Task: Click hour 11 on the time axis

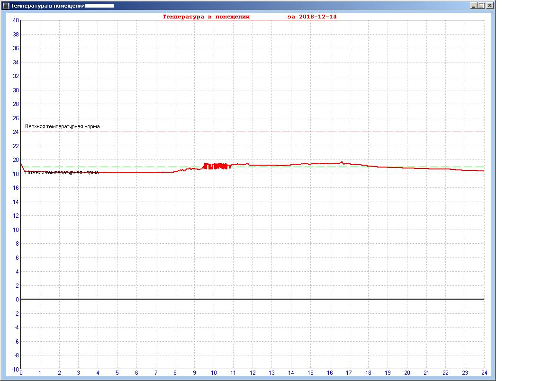Action: [x=233, y=373]
